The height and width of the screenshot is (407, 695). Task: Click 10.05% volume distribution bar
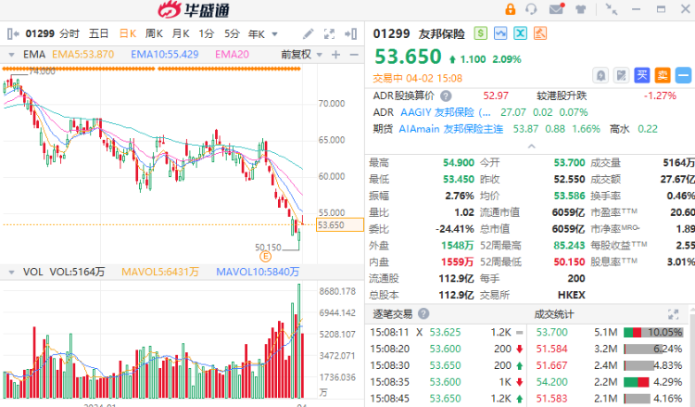pyautogui.click(x=653, y=332)
